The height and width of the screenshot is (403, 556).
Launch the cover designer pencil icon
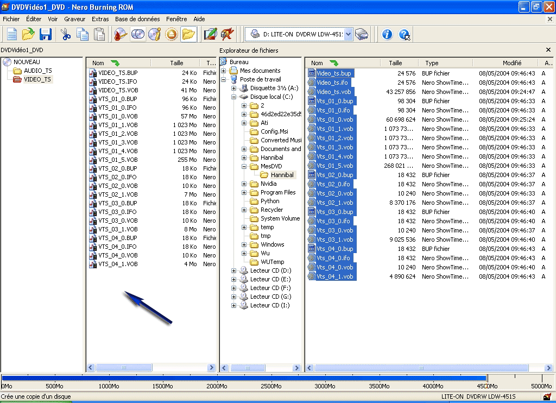(210, 34)
